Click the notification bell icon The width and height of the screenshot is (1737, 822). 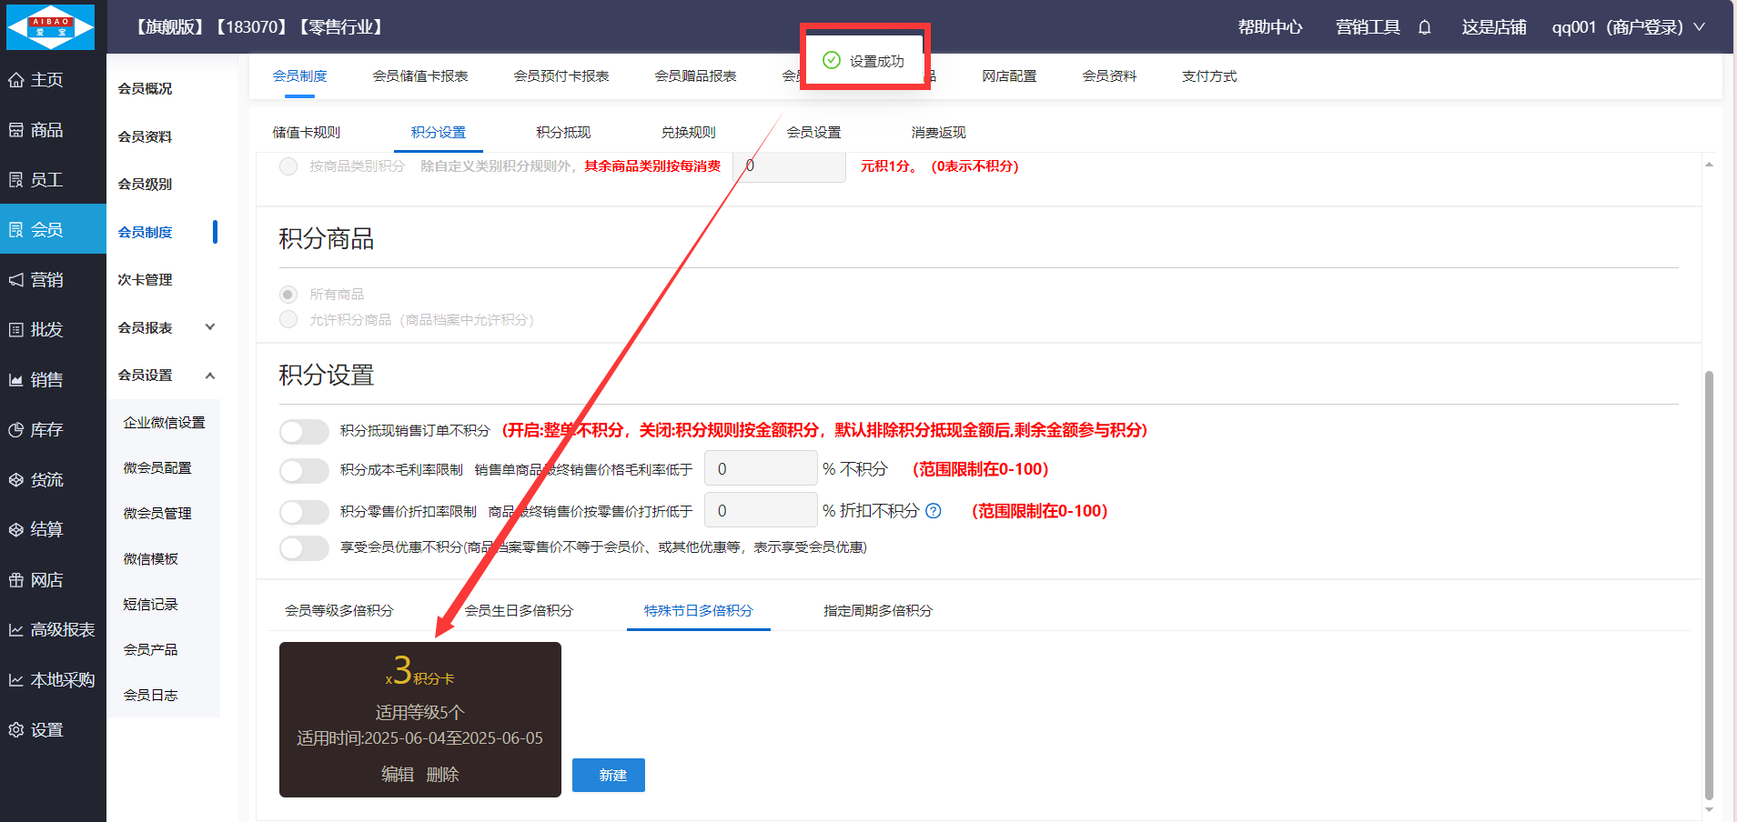point(1424,27)
